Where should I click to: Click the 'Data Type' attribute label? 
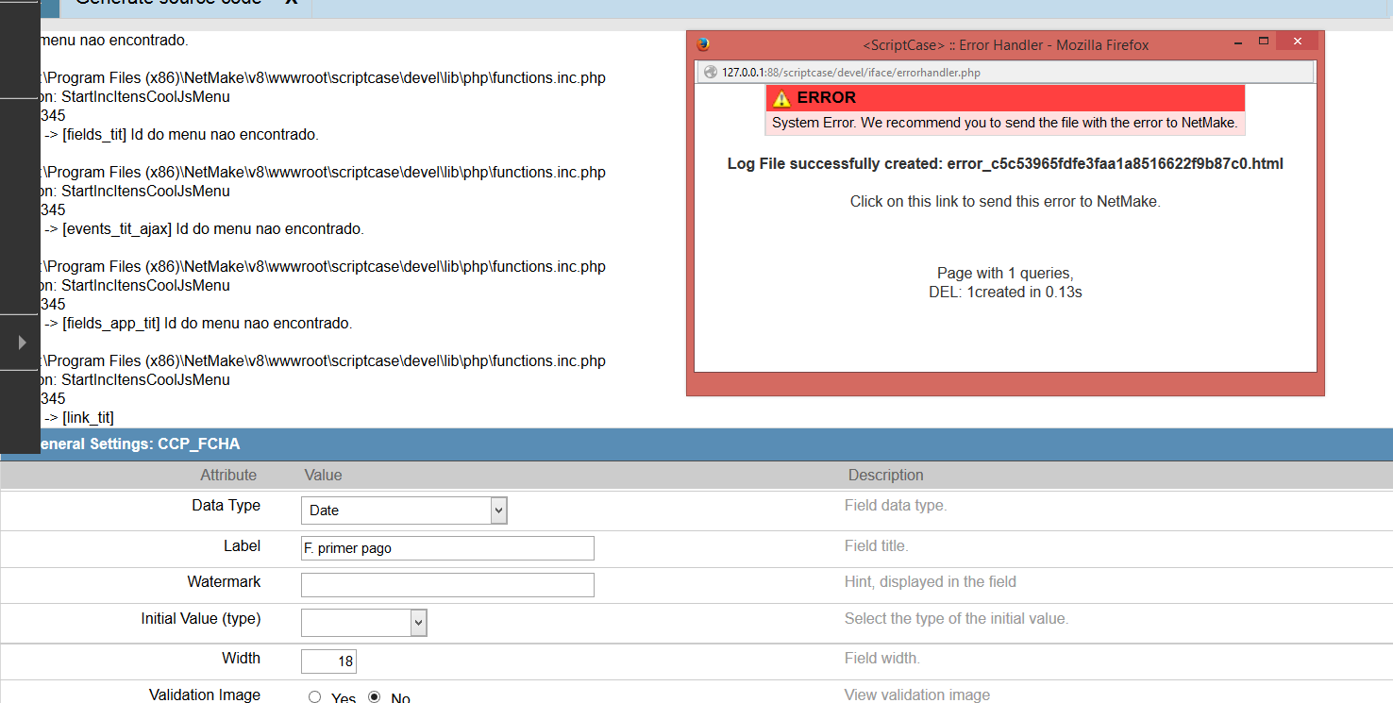(227, 506)
